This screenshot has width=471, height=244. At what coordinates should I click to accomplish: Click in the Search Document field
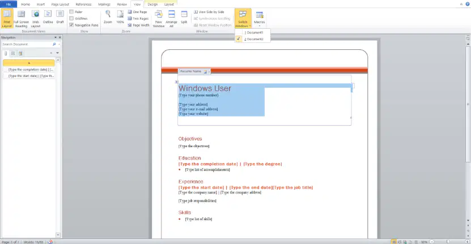[27, 44]
